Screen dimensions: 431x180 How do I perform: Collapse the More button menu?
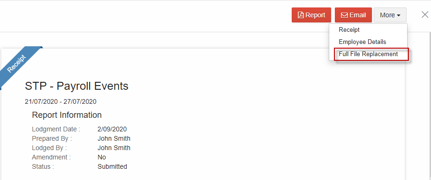pyautogui.click(x=390, y=15)
